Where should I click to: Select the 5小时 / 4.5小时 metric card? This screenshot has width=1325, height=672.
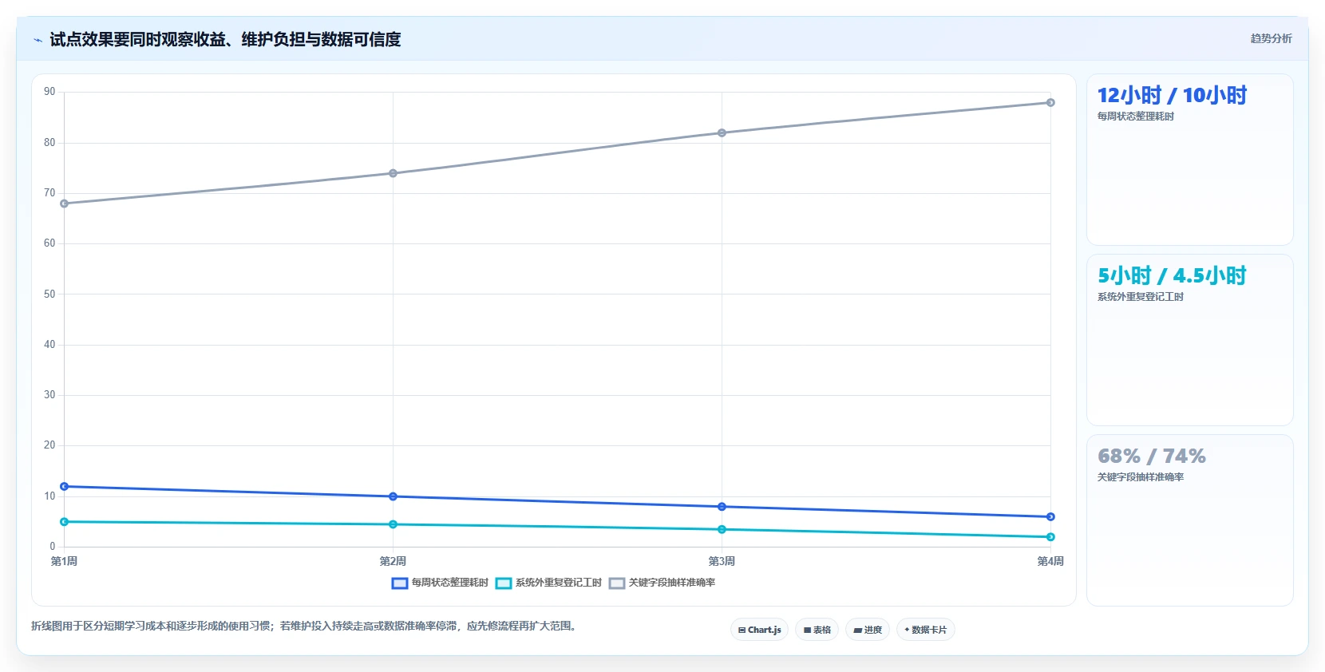(1189, 340)
